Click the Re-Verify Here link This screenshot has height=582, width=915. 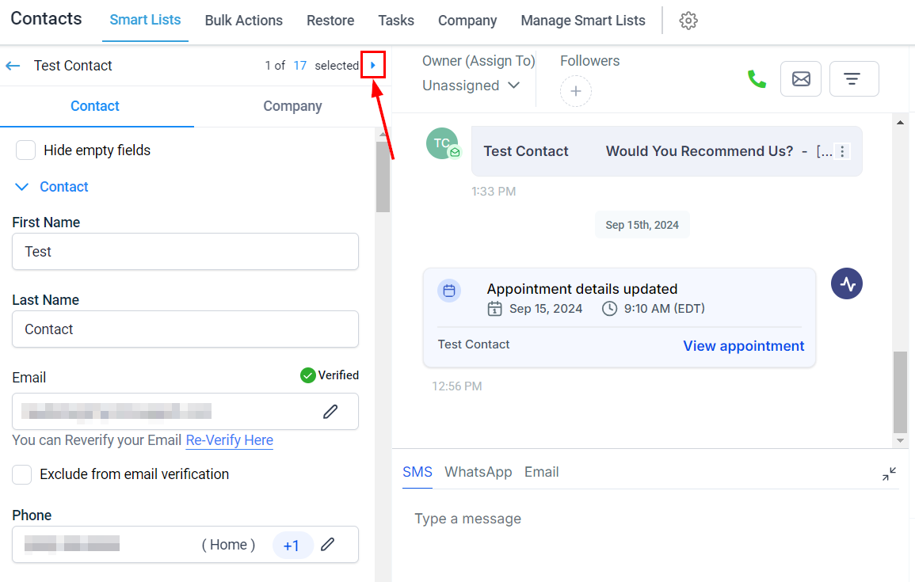[229, 440]
